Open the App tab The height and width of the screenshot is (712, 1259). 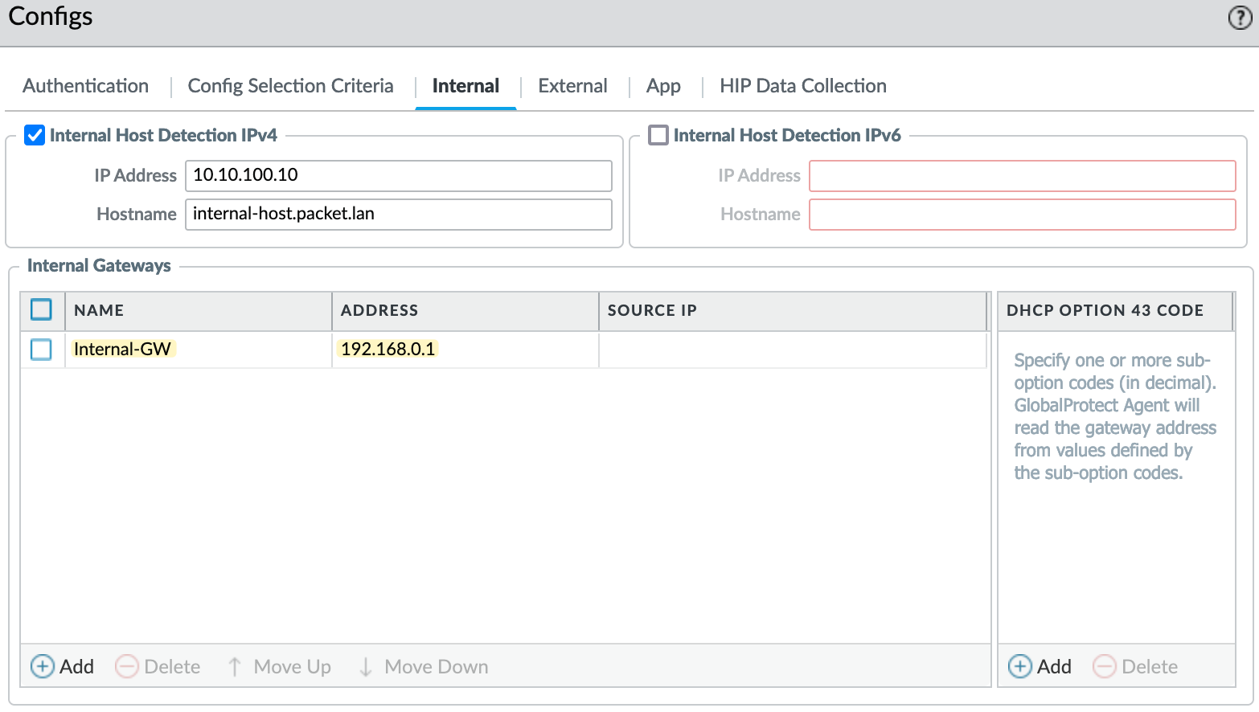tap(663, 86)
